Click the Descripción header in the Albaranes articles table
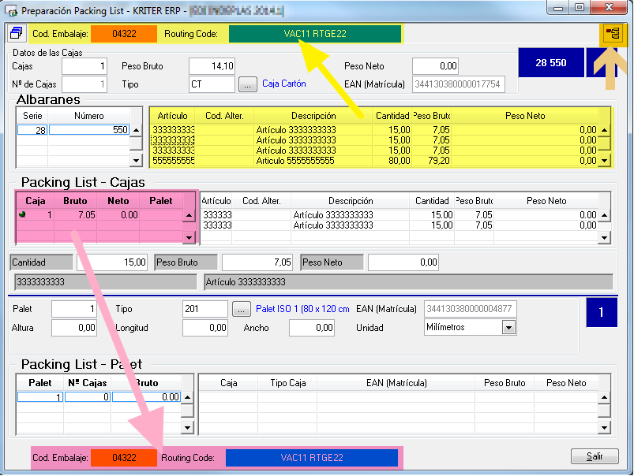Viewport: 634px width, 476px height. (313, 116)
